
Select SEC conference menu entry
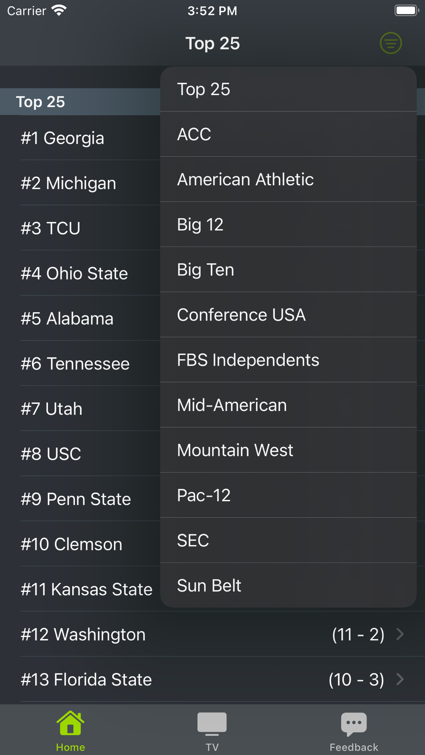tap(288, 540)
